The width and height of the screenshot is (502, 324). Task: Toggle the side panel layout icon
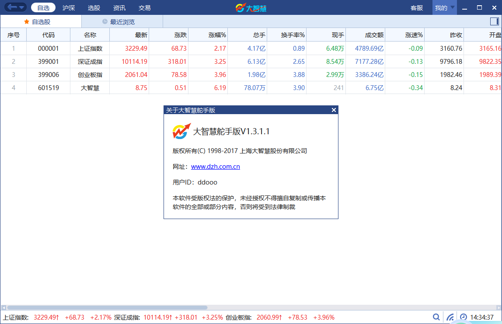[x=494, y=21]
